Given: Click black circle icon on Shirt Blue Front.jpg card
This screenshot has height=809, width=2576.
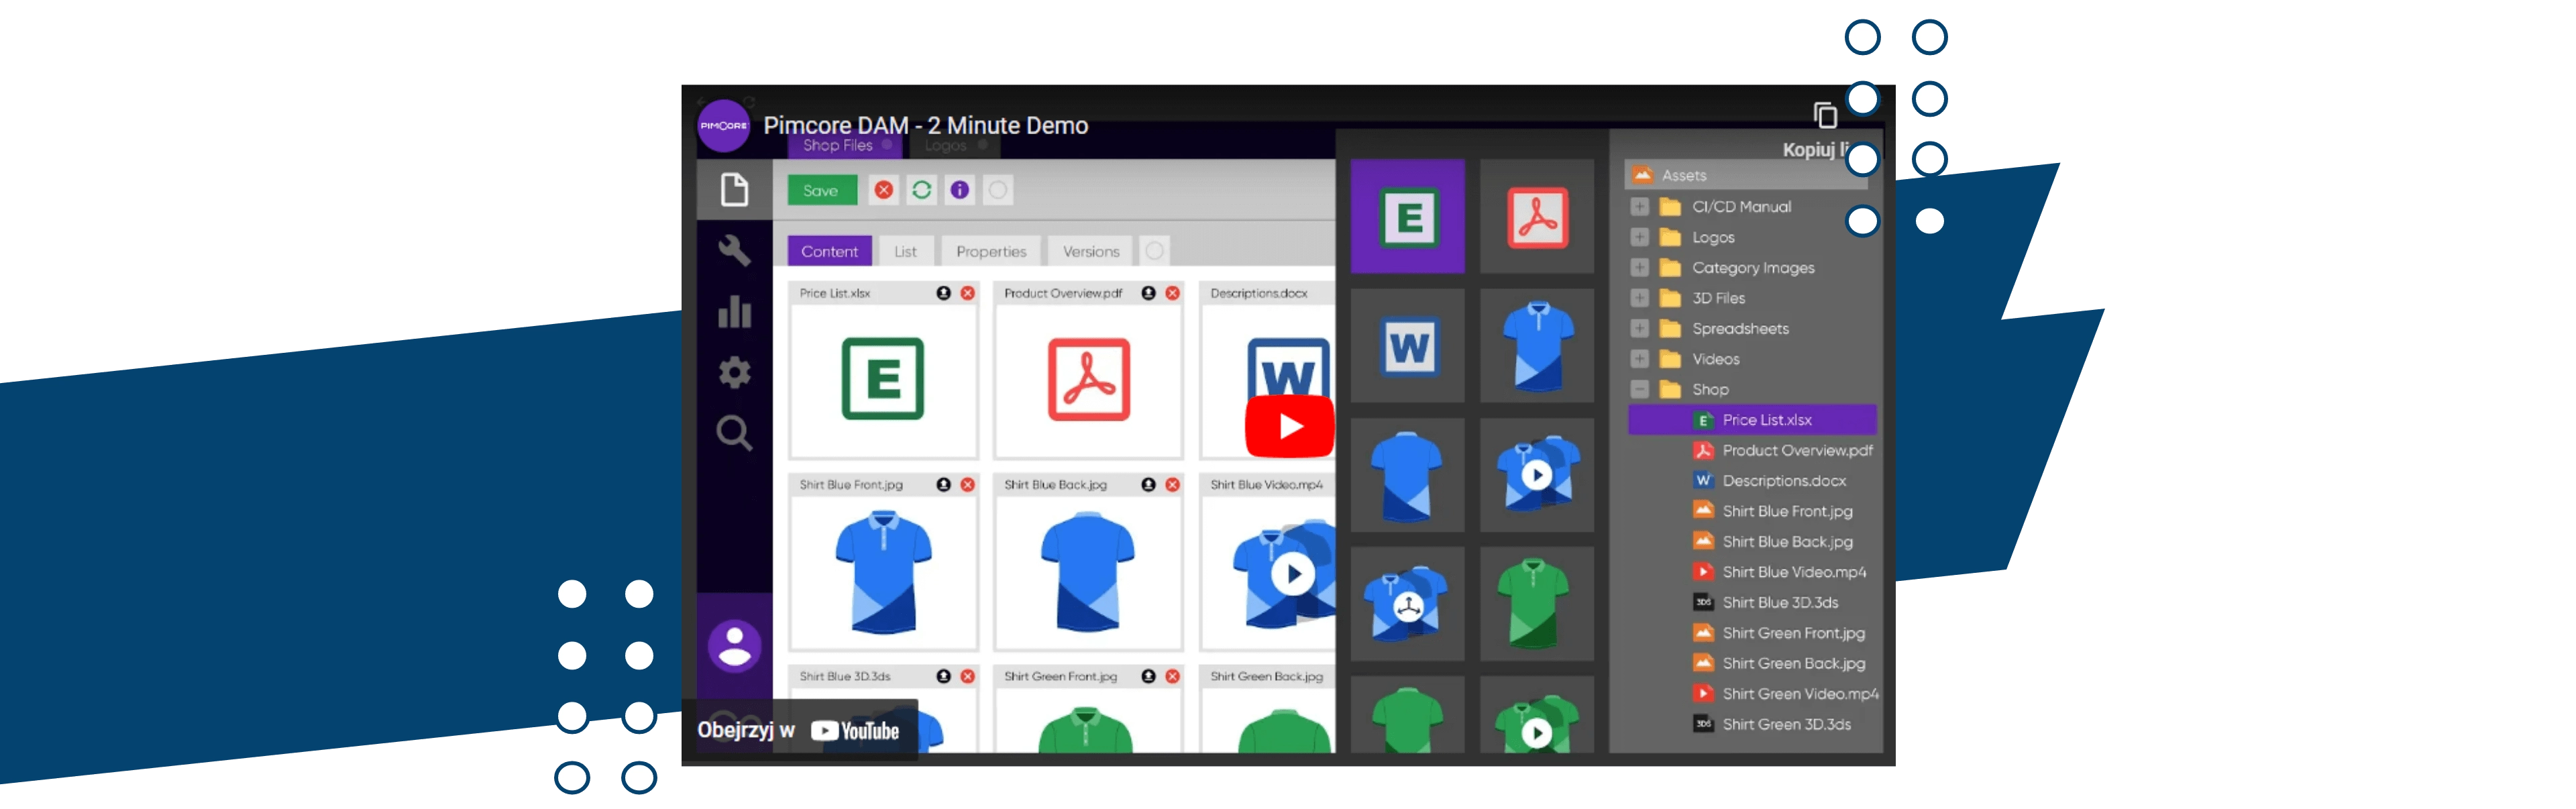Looking at the screenshot, I should (x=944, y=485).
